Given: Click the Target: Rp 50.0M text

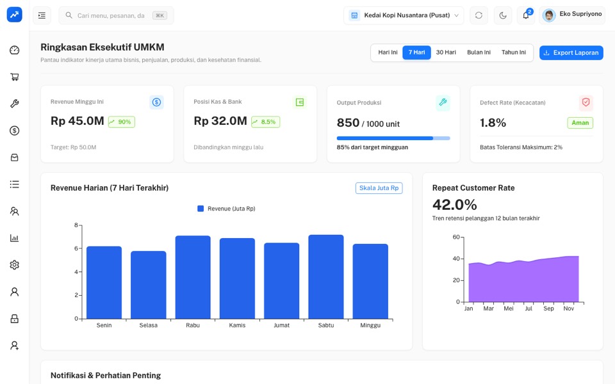Looking at the screenshot, I should [73, 147].
